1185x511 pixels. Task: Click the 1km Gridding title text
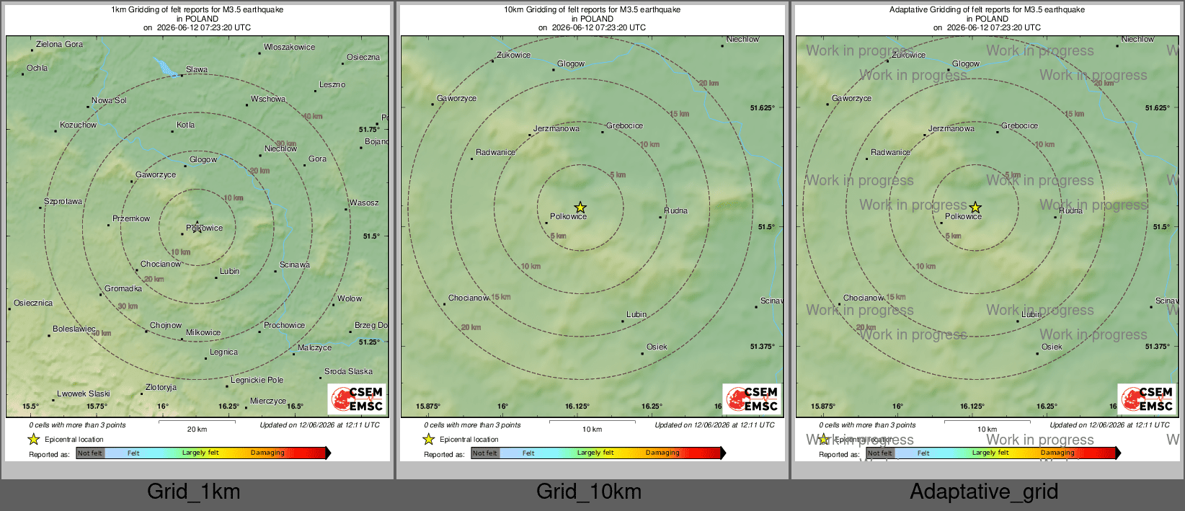point(197,10)
